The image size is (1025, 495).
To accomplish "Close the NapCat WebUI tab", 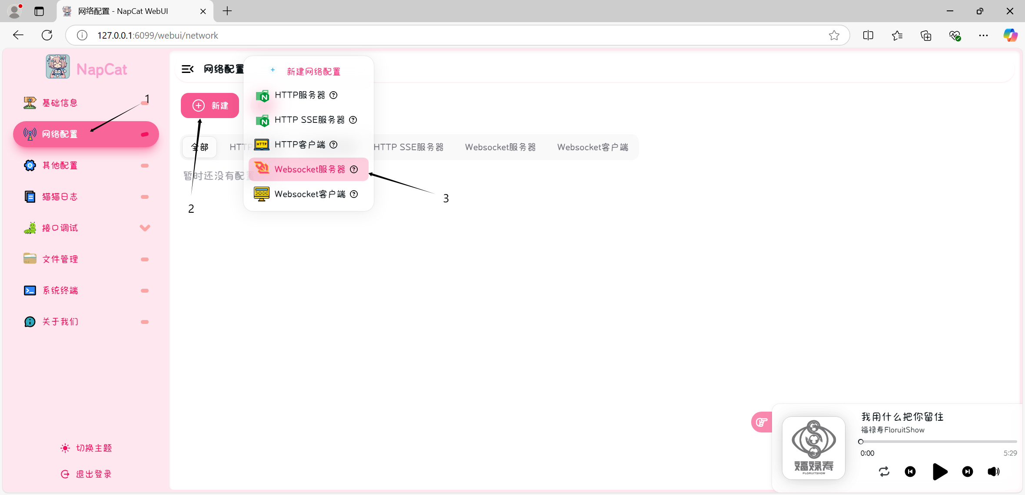I will [203, 11].
